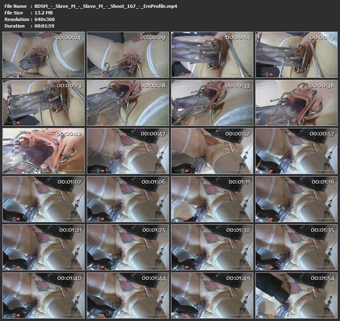Image resolution: width=340 pixels, height=321 pixels.
Task: Click the 00:01:59 duration value
Action: [x=45, y=26]
